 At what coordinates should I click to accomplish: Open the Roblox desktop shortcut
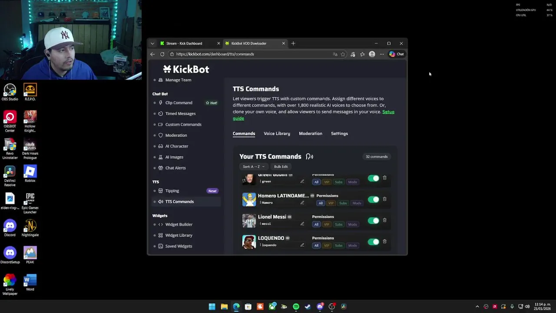tap(30, 173)
